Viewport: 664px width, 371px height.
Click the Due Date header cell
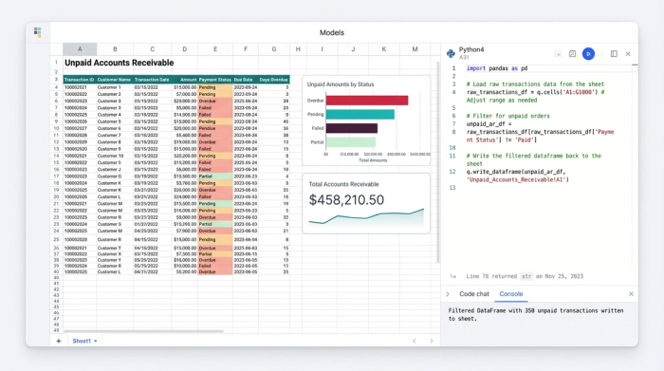click(x=245, y=80)
